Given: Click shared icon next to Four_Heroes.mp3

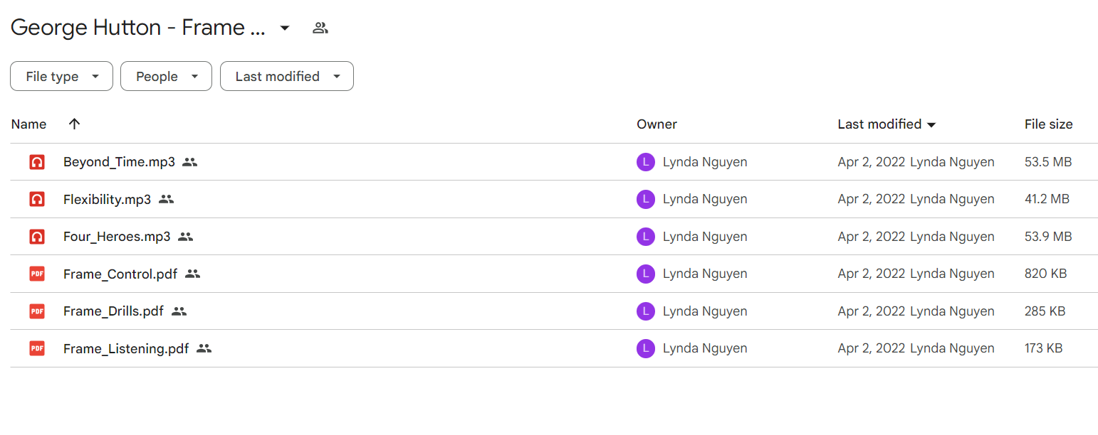Looking at the screenshot, I should pos(185,237).
